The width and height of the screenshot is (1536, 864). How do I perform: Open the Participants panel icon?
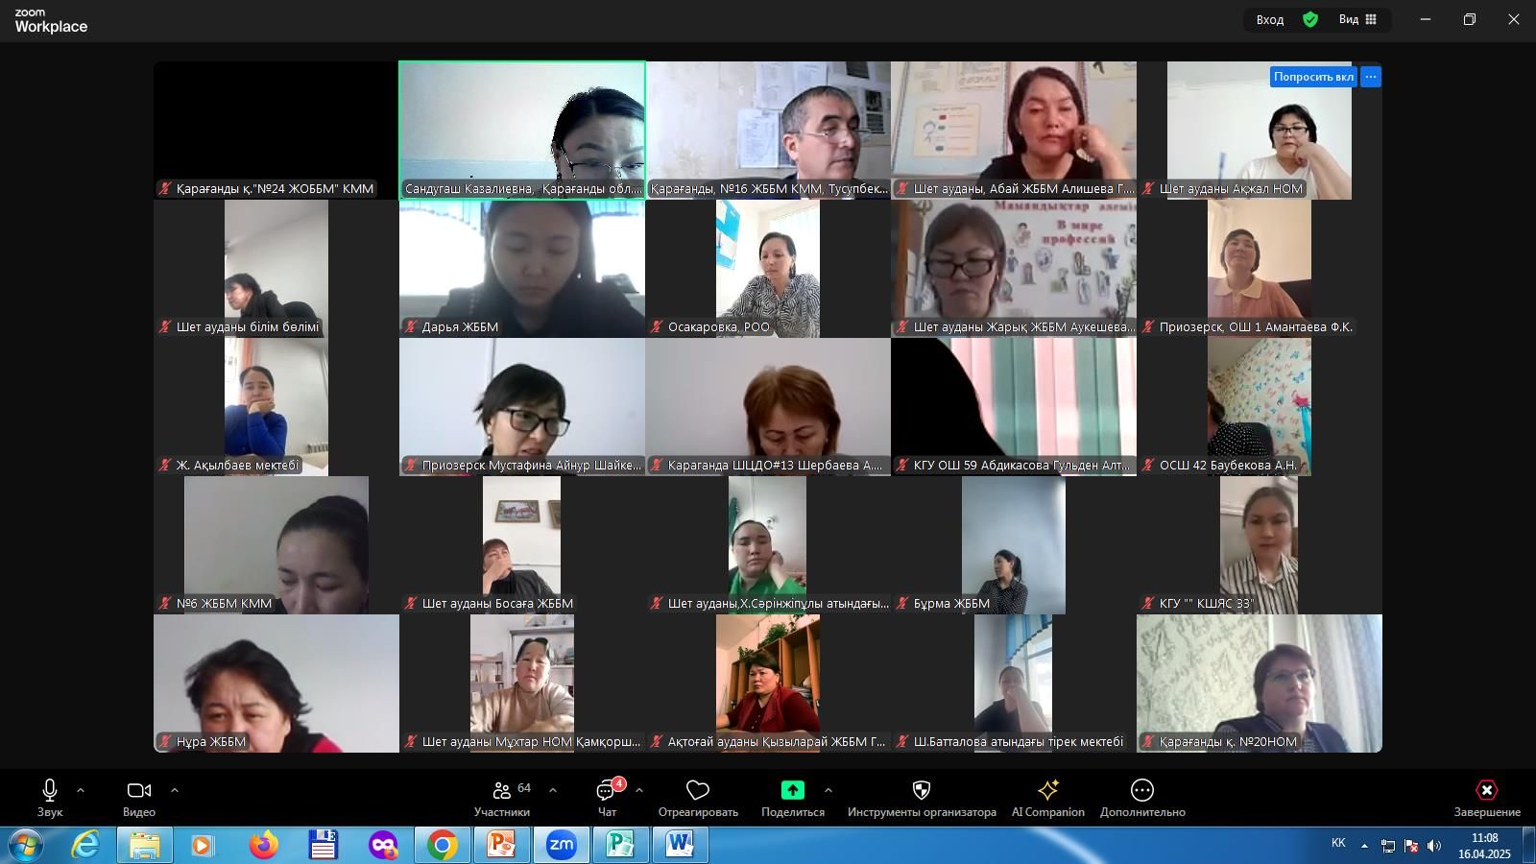coord(501,790)
